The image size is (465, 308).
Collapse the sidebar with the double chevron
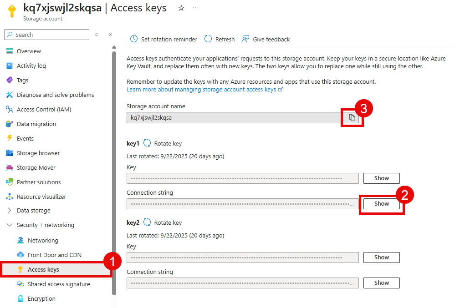tap(110, 34)
